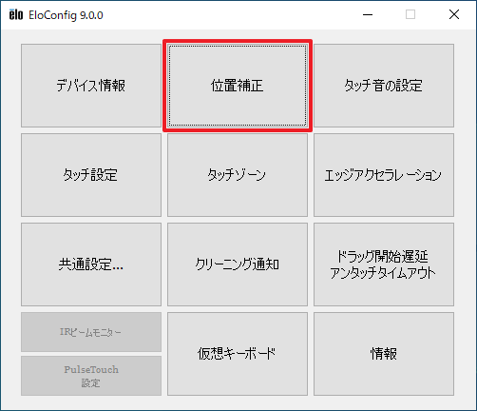Image resolution: width=477 pixels, height=411 pixels.
Task: Minimize the EloConfig window
Action: click(x=368, y=14)
